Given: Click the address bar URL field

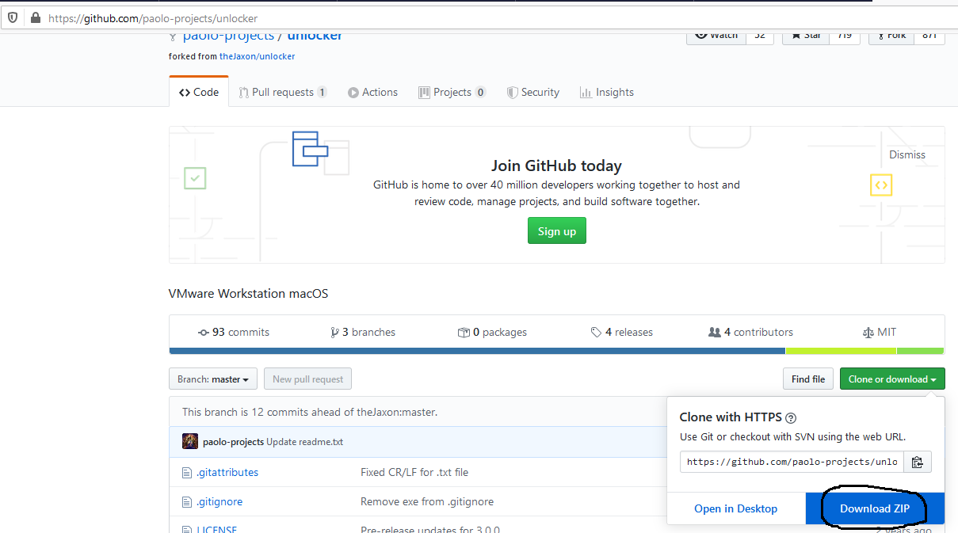Looking at the screenshot, I should click(501, 17).
